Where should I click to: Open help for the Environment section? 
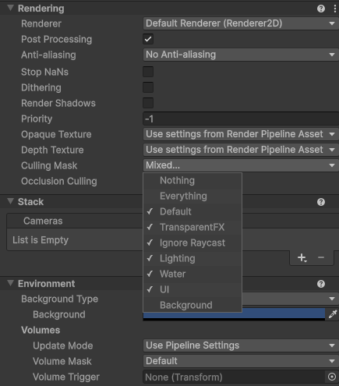coord(321,284)
